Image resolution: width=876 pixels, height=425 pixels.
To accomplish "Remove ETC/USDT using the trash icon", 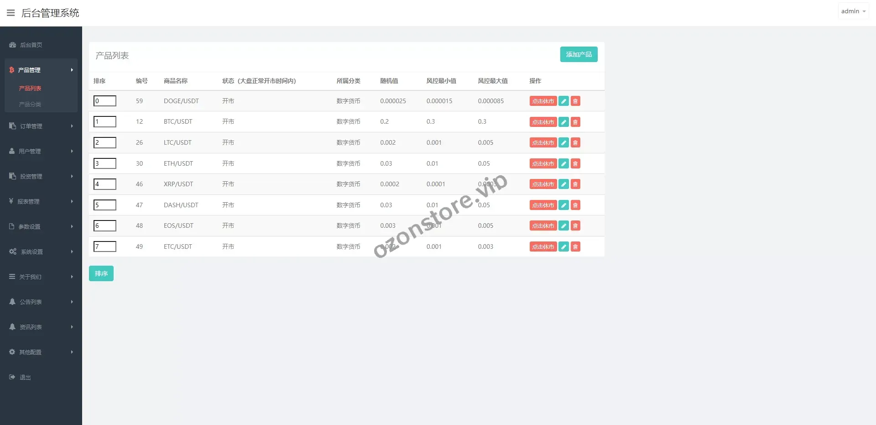I will point(575,247).
